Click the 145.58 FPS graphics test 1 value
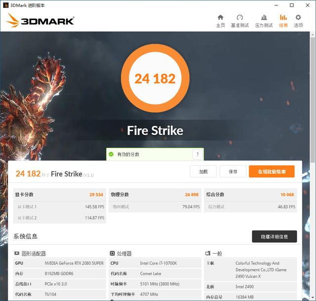 [94, 207]
